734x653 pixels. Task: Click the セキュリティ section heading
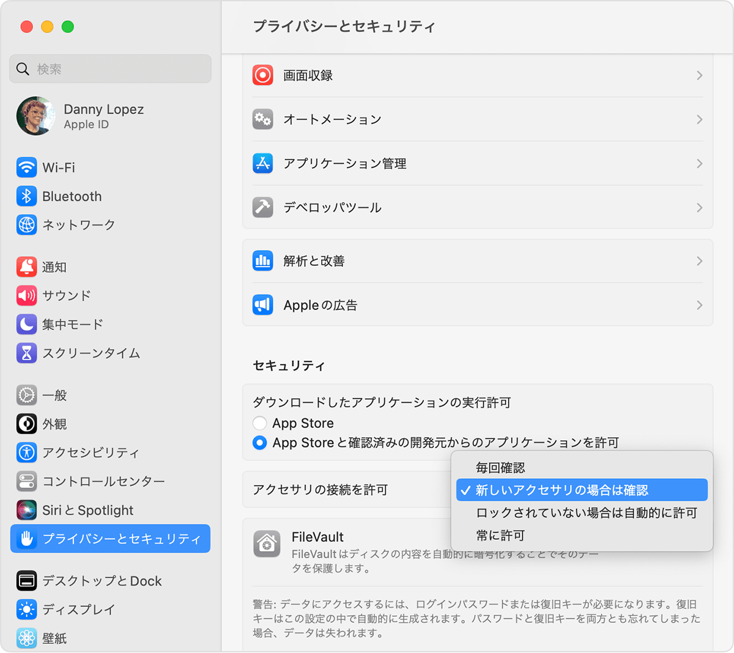click(x=289, y=366)
